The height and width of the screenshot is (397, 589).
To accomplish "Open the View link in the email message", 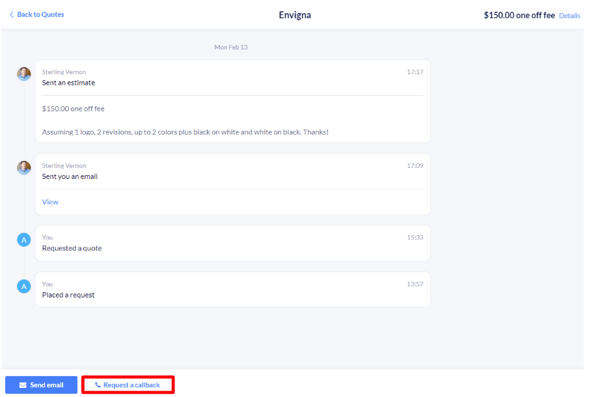I will click(x=50, y=202).
